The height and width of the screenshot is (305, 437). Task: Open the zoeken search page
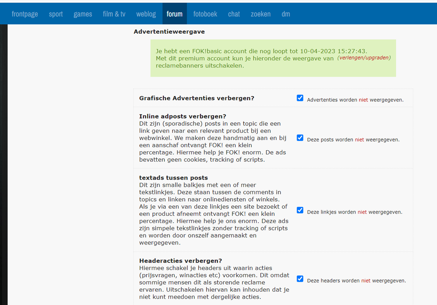pyautogui.click(x=261, y=14)
